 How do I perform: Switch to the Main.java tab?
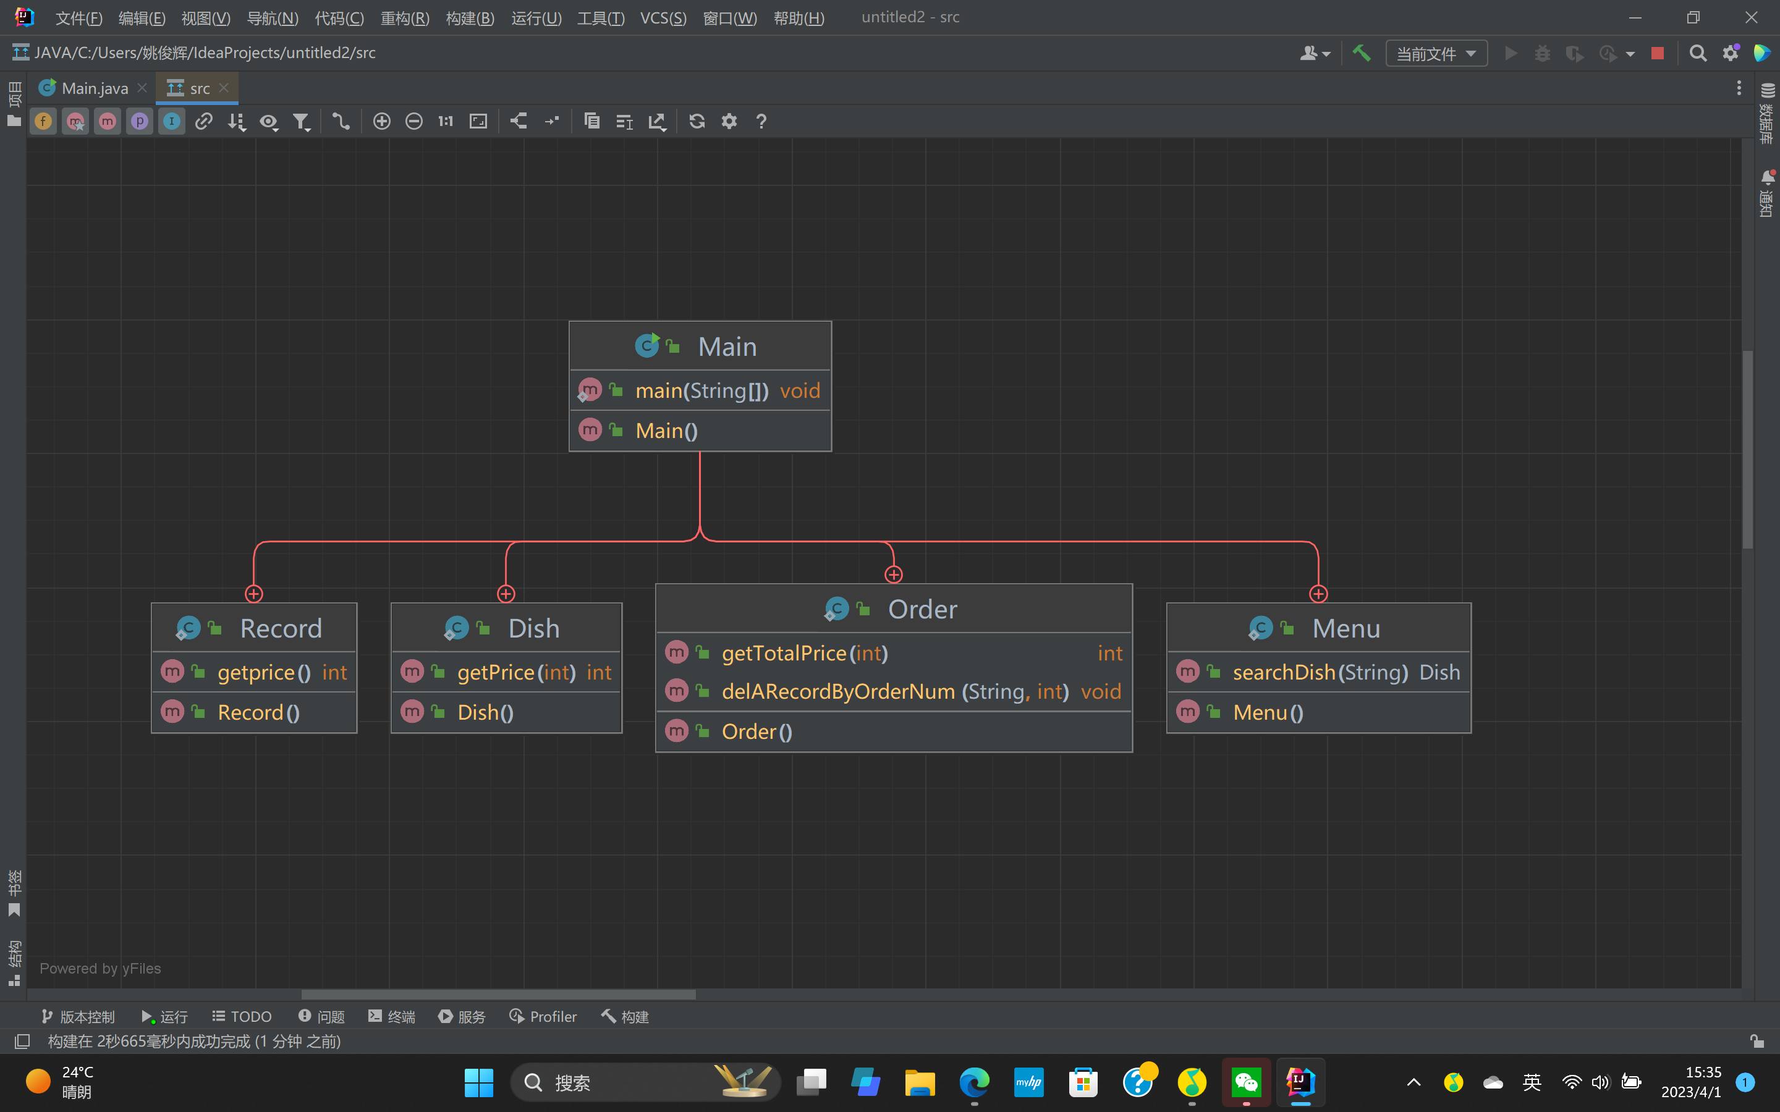(x=94, y=88)
